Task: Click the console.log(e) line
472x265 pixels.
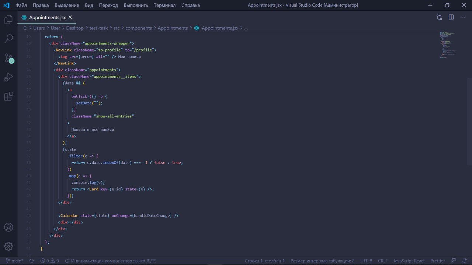Action: pyautogui.click(x=88, y=183)
